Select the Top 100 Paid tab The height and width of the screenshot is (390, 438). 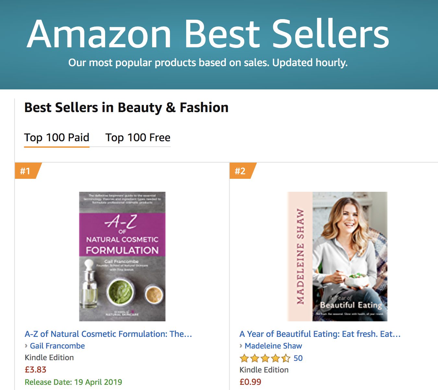click(x=56, y=138)
